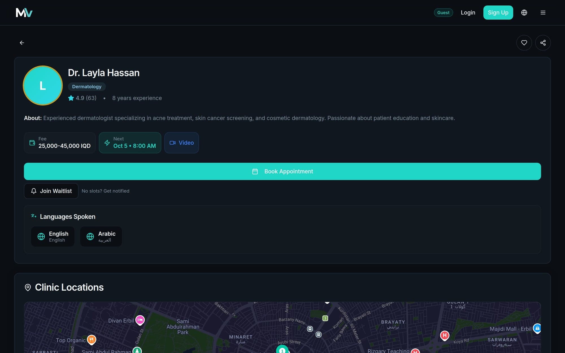Click the 'No slots? Get notified' text
Image resolution: width=565 pixels, height=353 pixels.
(x=105, y=191)
